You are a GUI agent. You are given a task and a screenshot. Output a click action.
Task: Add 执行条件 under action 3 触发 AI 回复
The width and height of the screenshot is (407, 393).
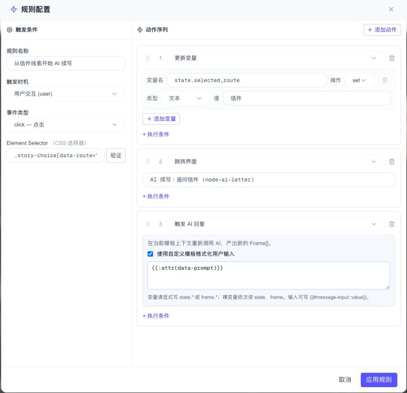click(156, 316)
